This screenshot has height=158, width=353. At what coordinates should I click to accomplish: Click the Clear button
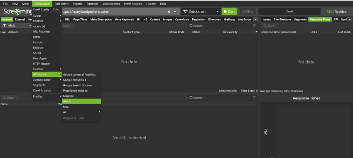(x=248, y=12)
